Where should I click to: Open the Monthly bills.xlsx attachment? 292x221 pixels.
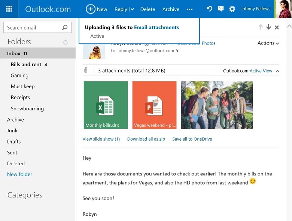106,105
